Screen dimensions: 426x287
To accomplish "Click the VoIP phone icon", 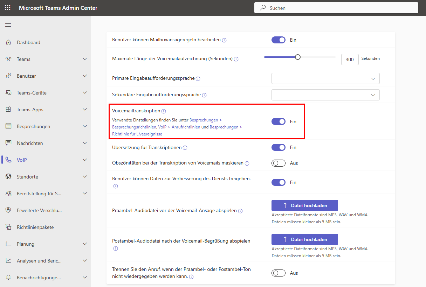I will (9, 160).
